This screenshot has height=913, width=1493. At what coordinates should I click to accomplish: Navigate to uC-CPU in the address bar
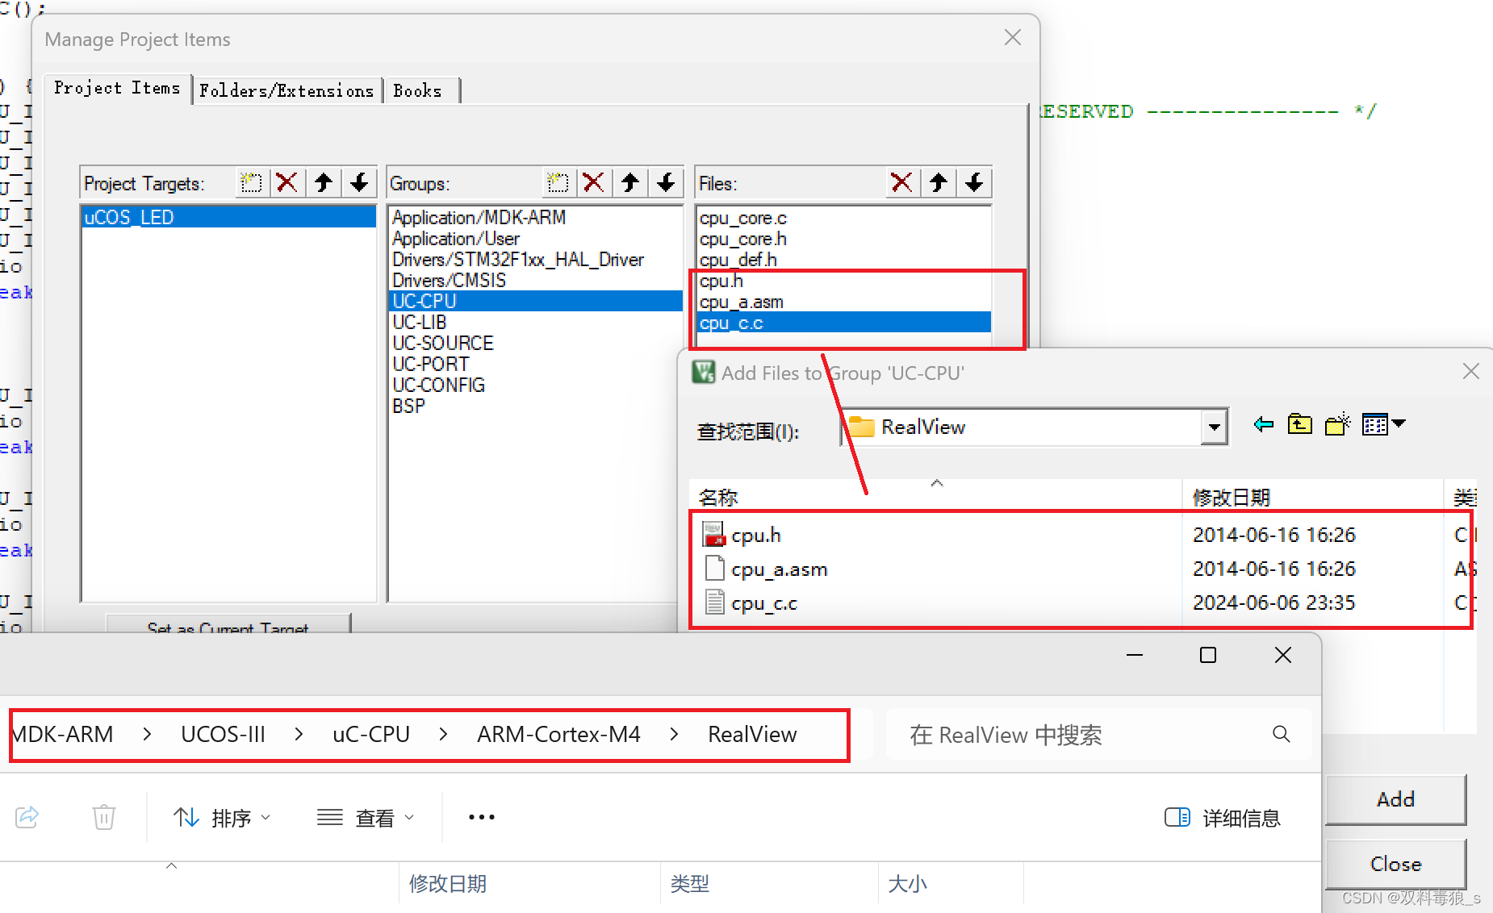371,734
